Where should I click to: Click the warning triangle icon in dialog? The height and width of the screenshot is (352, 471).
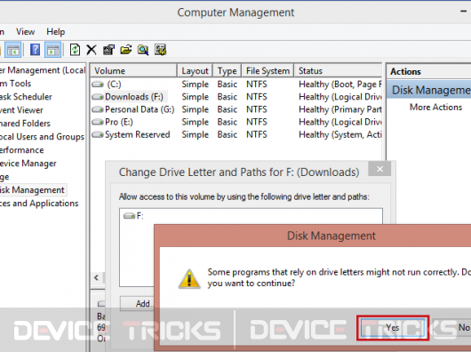point(189,279)
